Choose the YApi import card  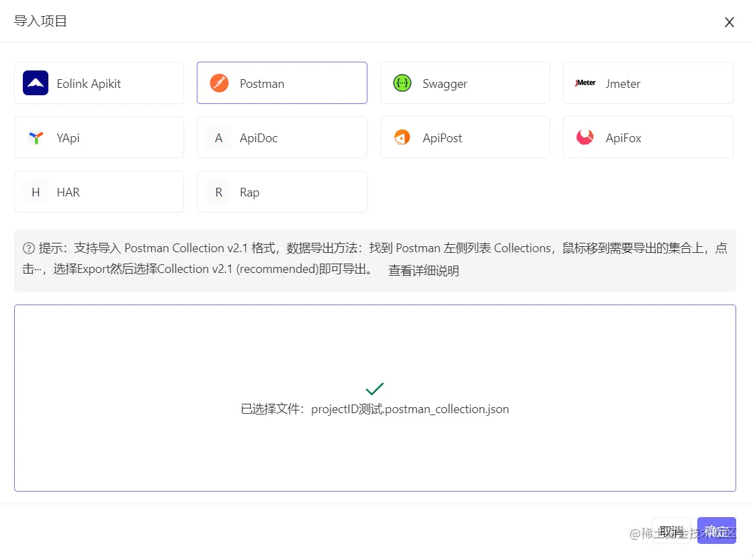(99, 137)
